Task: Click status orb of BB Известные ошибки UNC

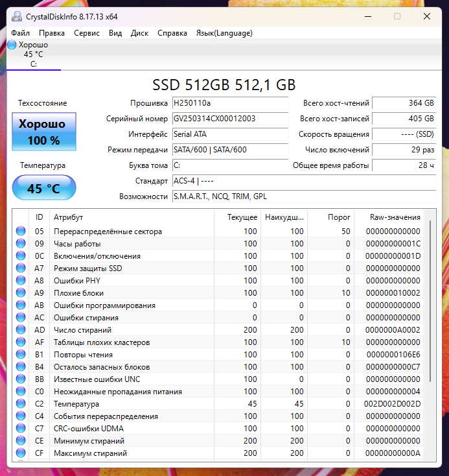Action: [21, 379]
